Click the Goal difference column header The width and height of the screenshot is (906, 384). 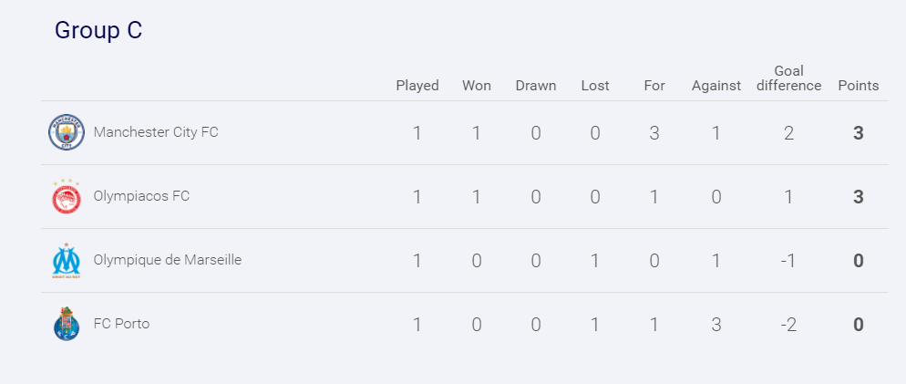pos(788,78)
